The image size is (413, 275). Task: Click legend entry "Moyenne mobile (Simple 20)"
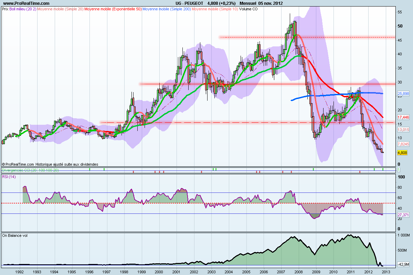(x=60, y=9)
